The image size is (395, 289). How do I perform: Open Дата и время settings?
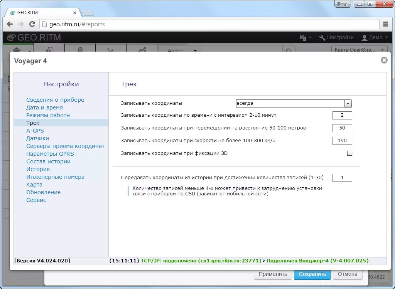(x=44, y=108)
